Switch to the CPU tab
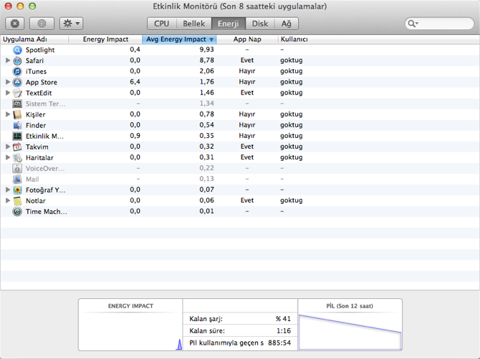The height and width of the screenshot is (359, 480). (161, 24)
